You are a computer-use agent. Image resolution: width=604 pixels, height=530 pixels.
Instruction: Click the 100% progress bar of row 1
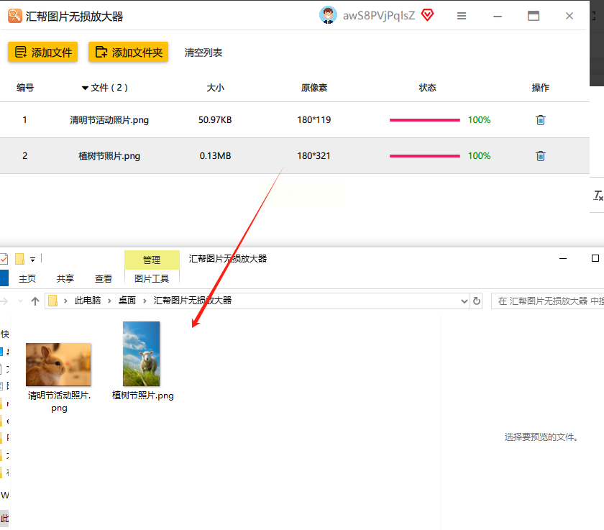424,120
